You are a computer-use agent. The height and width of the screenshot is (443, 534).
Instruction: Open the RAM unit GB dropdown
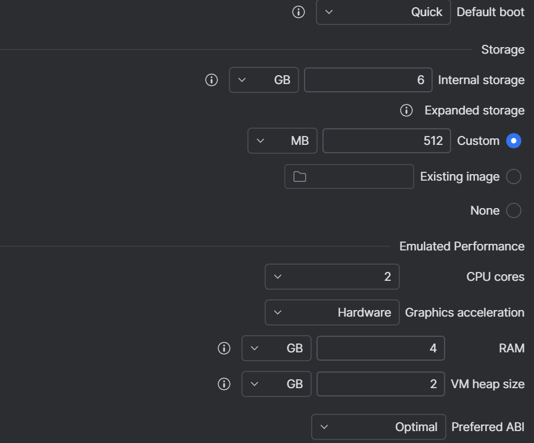[x=276, y=348]
